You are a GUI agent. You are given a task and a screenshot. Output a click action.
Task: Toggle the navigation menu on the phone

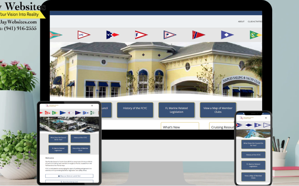click(266, 118)
